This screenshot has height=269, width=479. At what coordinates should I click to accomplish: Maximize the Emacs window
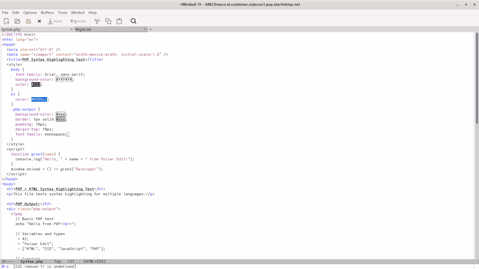466,4
